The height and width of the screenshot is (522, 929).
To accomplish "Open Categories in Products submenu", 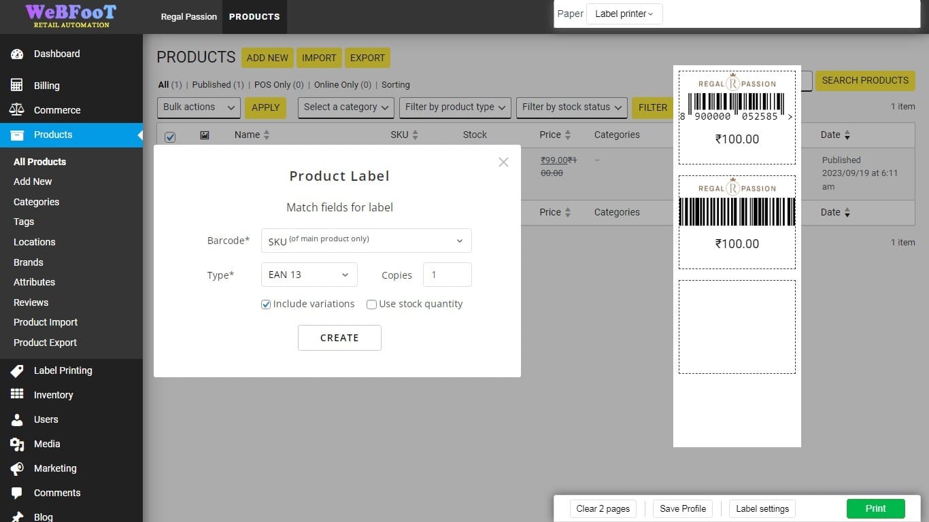I will pyautogui.click(x=36, y=202).
